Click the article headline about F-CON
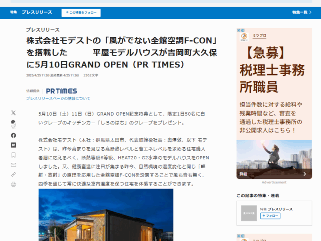Screen dimensions: 321x241 [122, 53]
